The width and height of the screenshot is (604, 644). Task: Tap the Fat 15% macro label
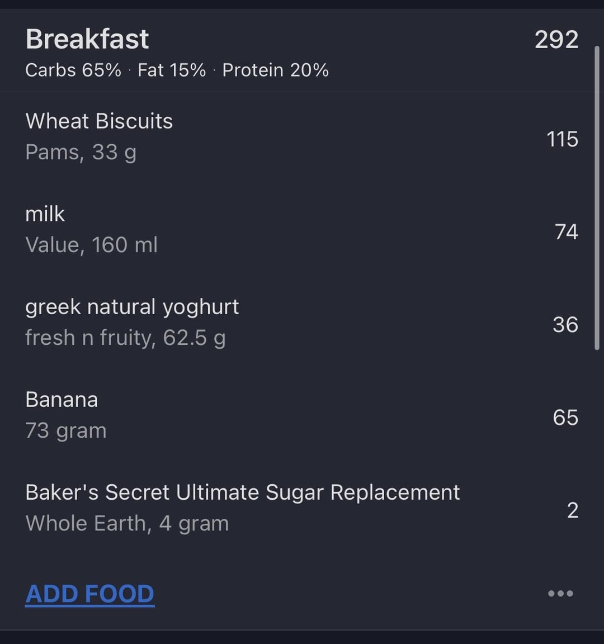[x=172, y=70]
